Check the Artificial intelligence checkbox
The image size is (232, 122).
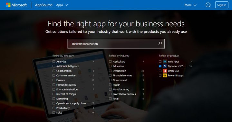point(54,66)
